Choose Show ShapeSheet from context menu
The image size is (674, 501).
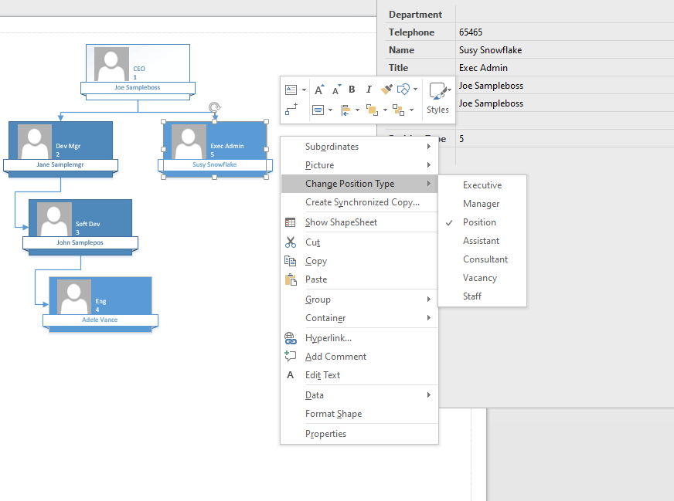coord(359,222)
